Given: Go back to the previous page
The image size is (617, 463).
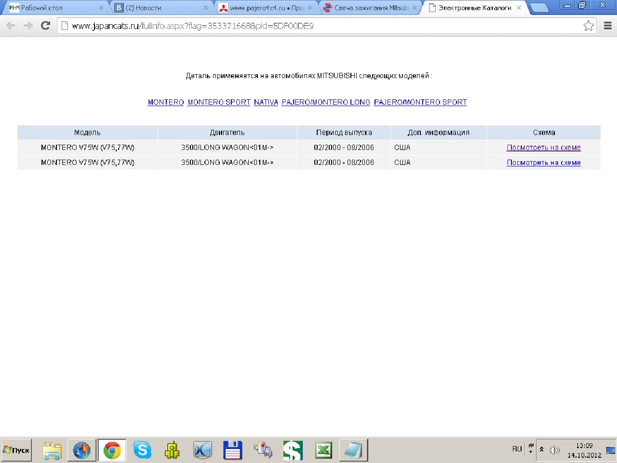Looking at the screenshot, I should (x=11, y=26).
